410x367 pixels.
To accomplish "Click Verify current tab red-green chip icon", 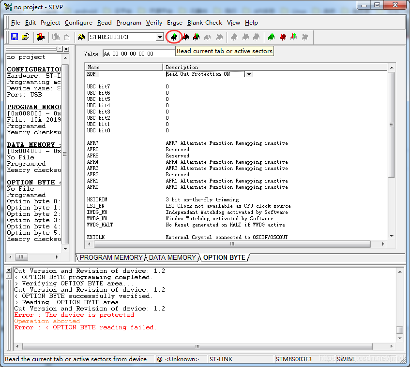I will click(196, 37).
